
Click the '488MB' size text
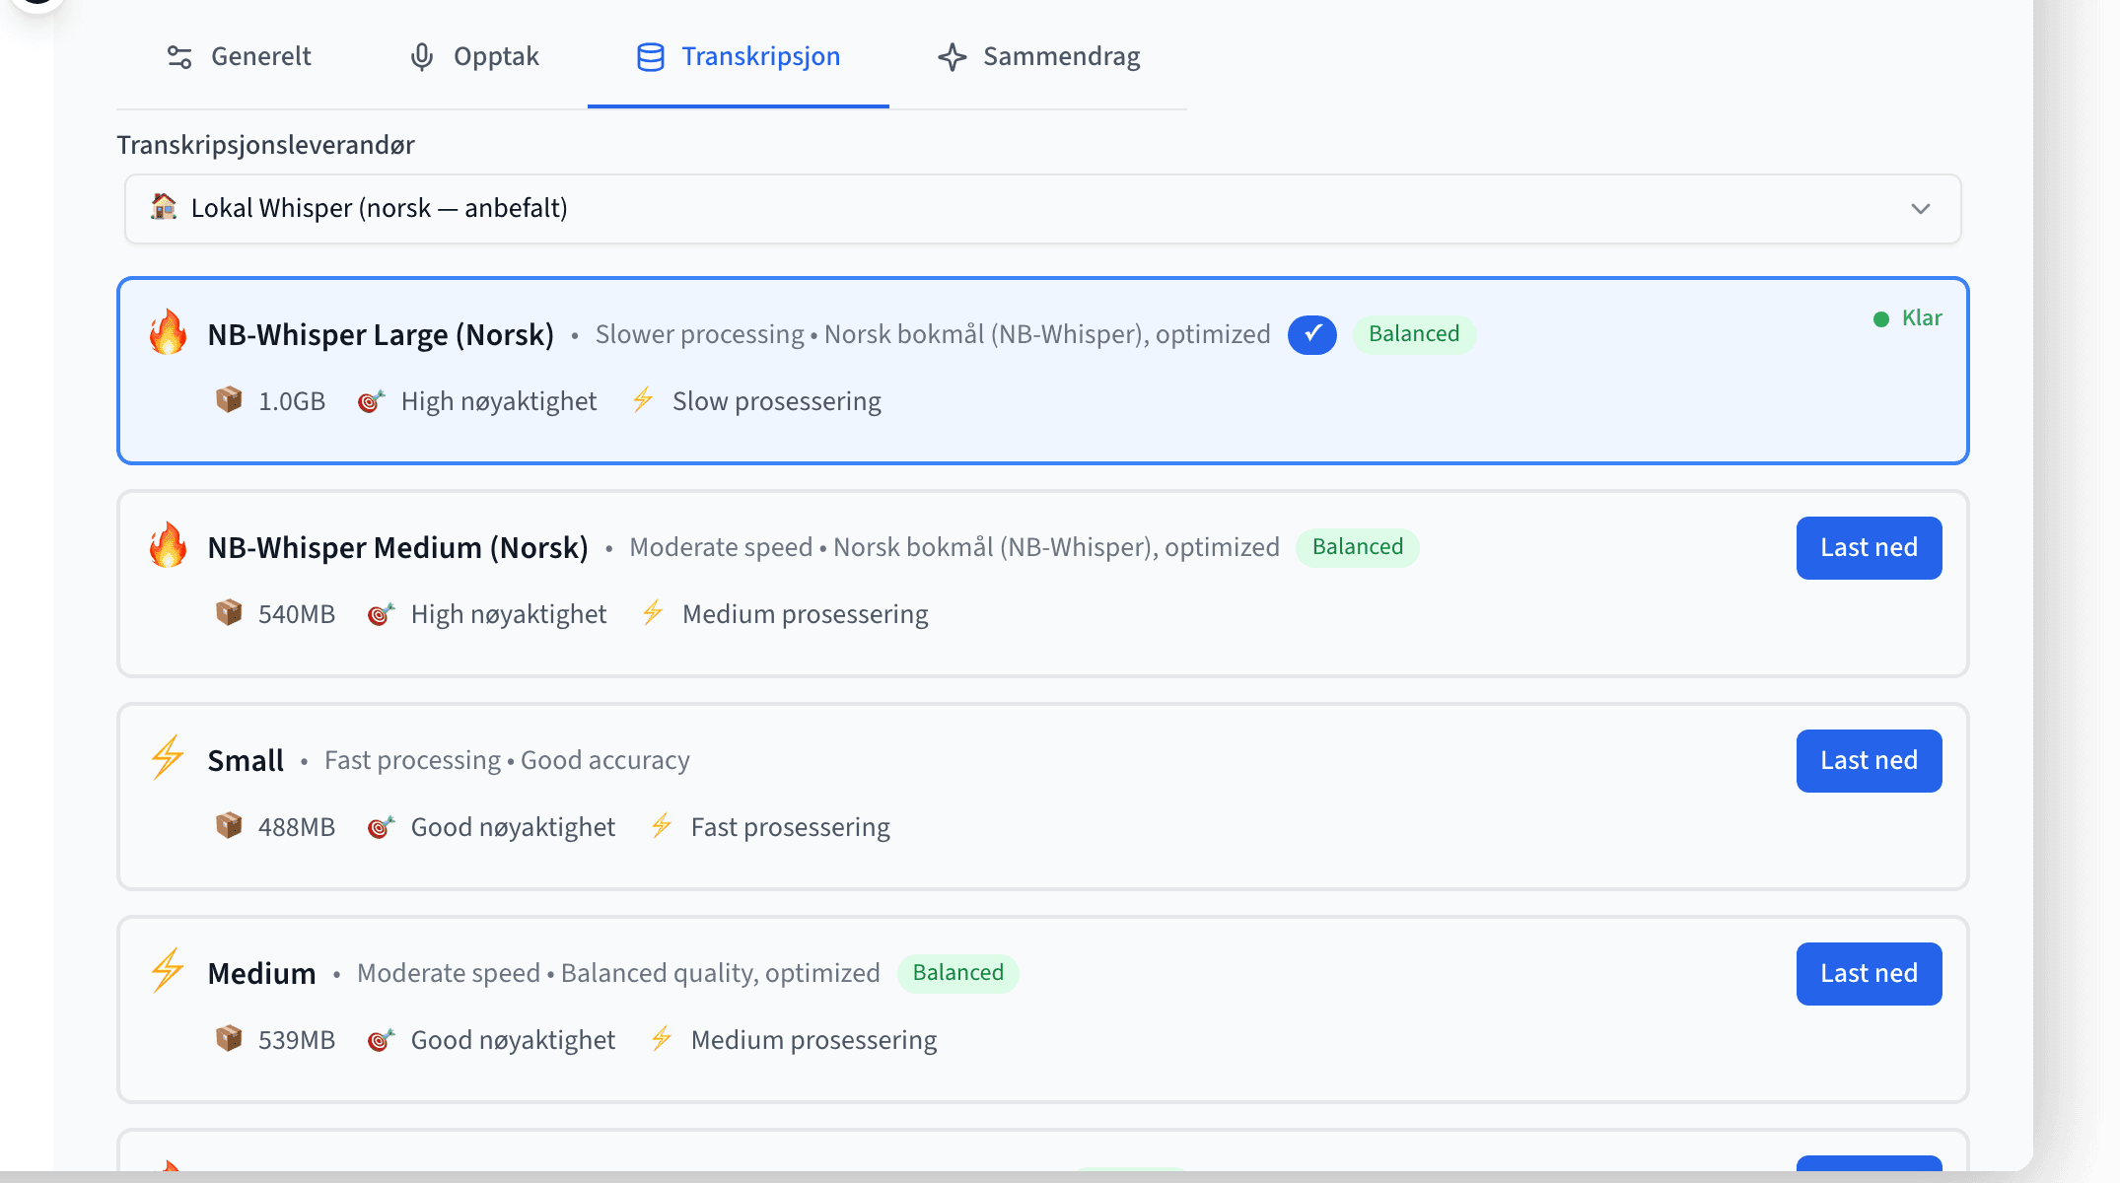(297, 827)
